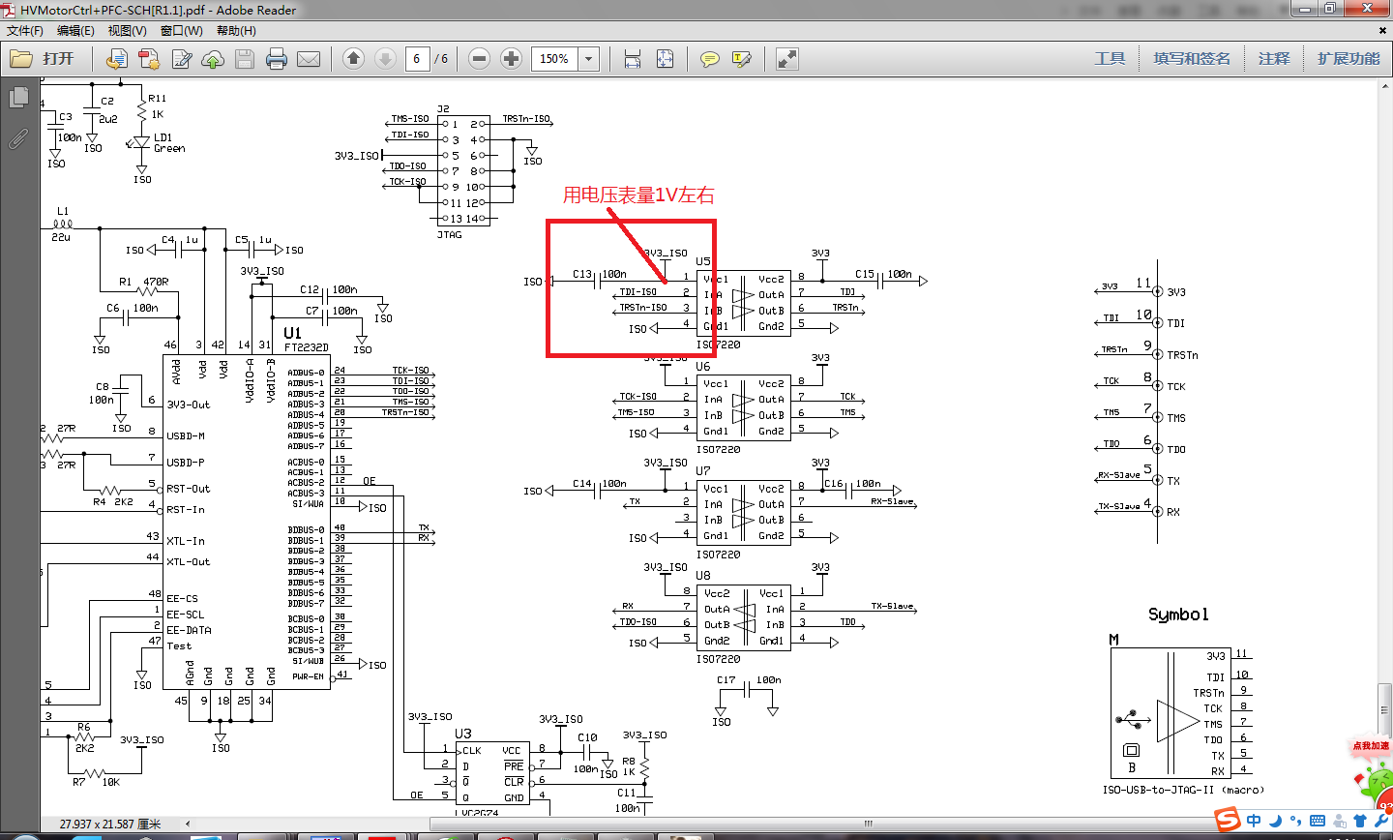Select the highlight text tool
This screenshot has height=840, width=1393.
742,59
